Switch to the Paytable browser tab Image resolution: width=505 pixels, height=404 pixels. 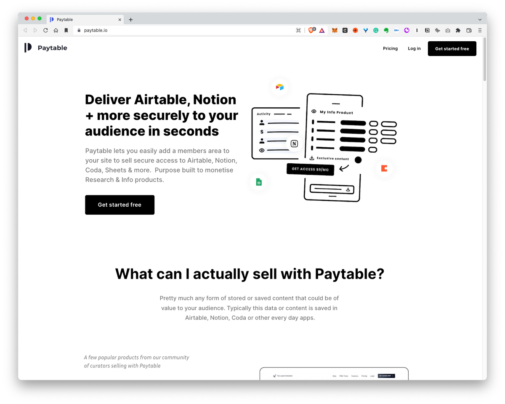pyautogui.click(x=82, y=19)
